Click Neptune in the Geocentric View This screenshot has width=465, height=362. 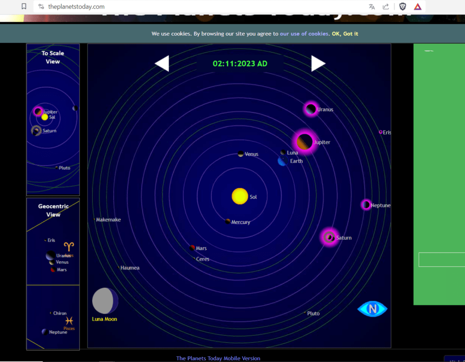click(45, 332)
